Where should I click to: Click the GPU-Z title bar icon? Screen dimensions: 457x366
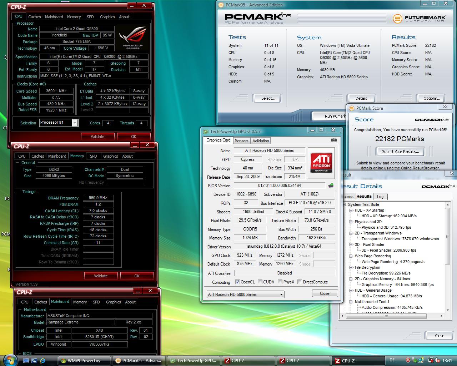pos(206,132)
